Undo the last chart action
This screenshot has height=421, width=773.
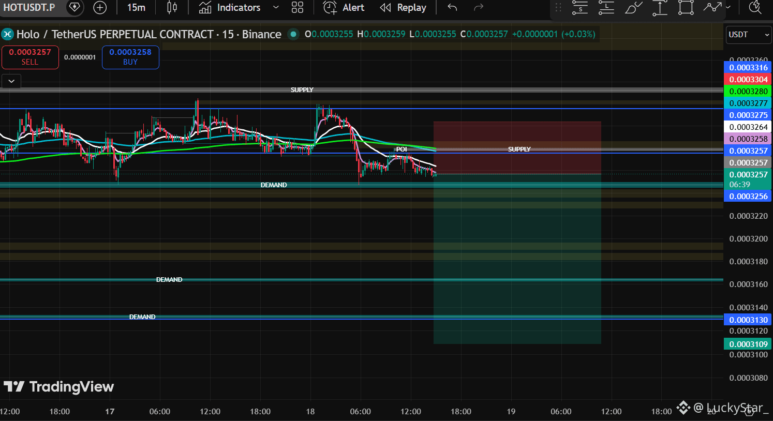point(452,7)
